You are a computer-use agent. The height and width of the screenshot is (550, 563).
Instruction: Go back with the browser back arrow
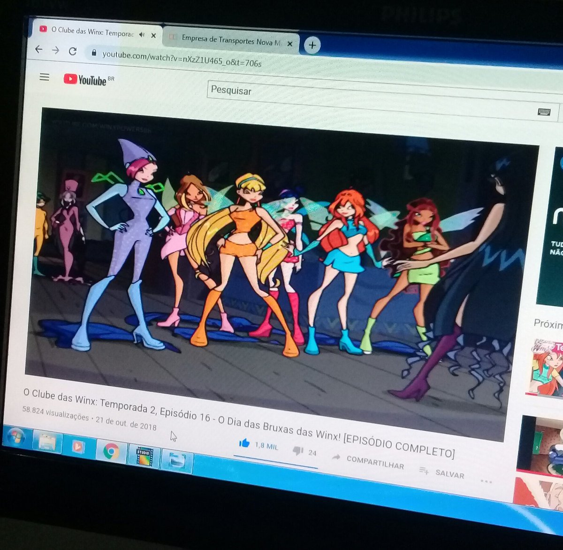pyautogui.click(x=39, y=49)
